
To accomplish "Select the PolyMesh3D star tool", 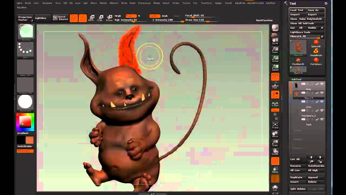I will tap(298, 61).
